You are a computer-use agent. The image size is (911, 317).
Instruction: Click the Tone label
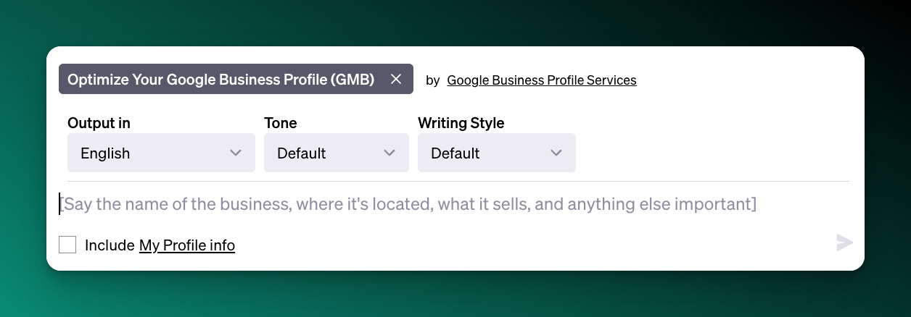281,123
